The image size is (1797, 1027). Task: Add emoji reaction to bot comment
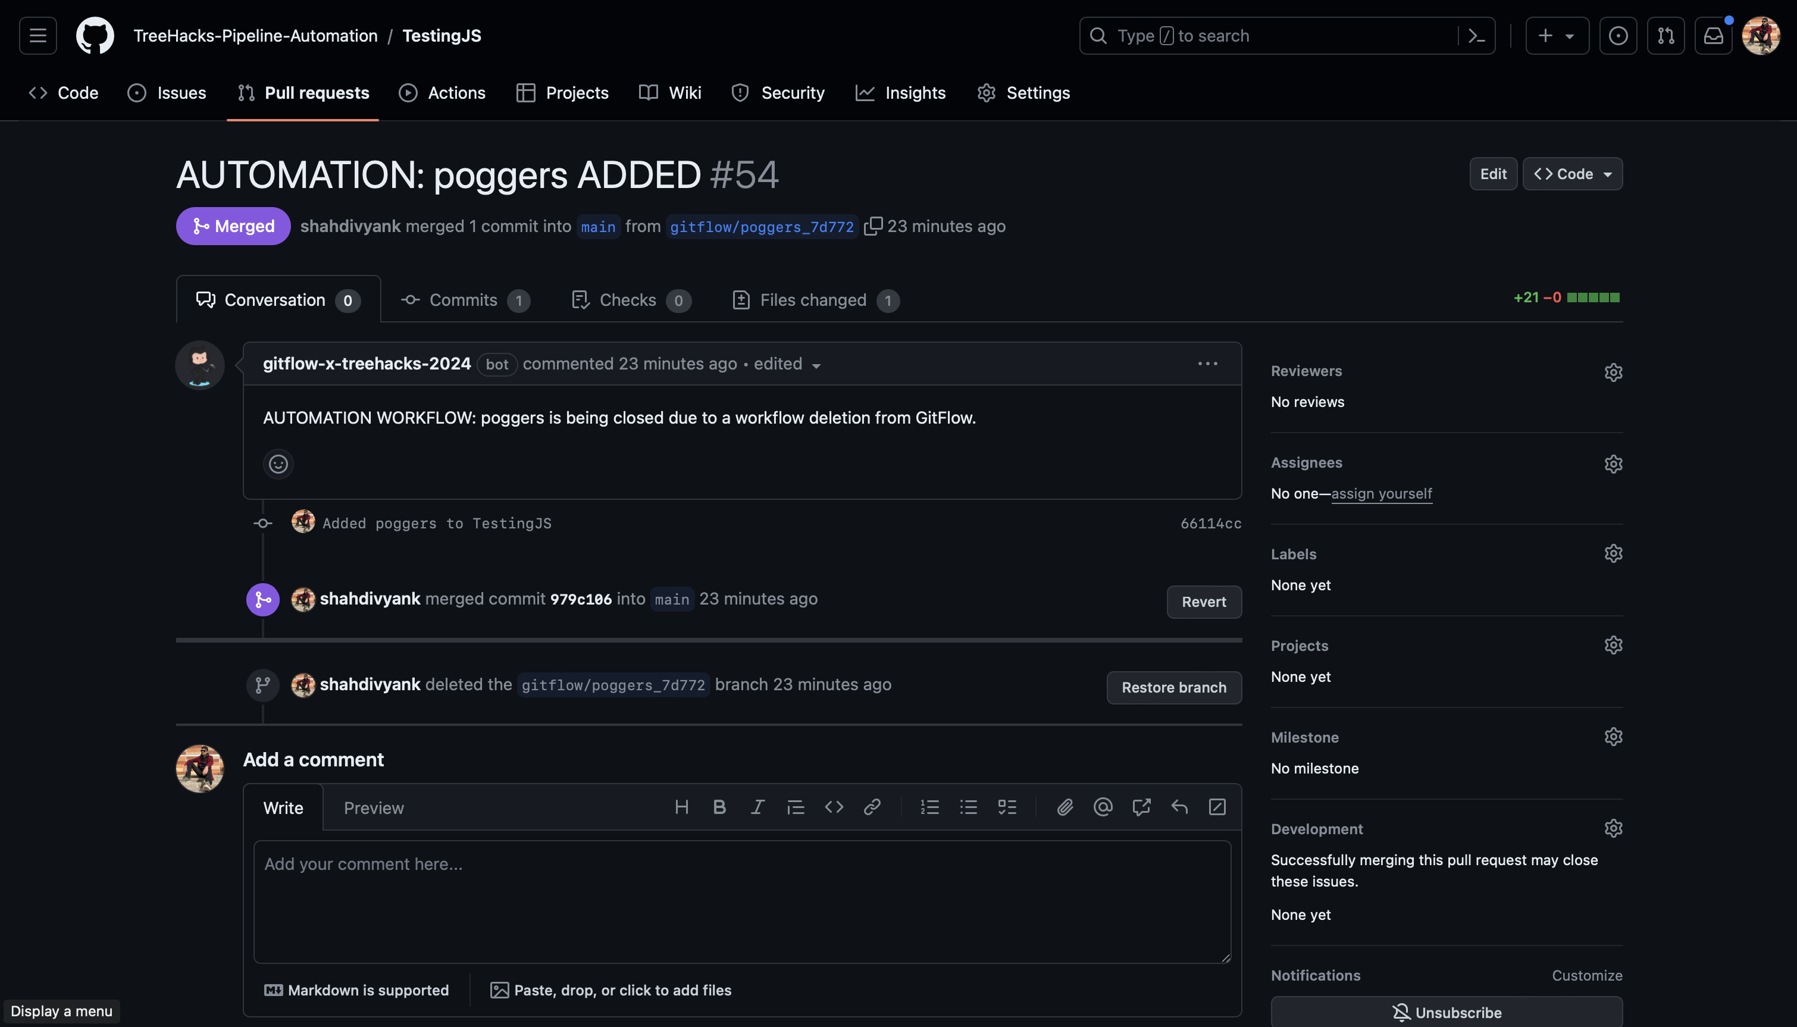coord(278,464)
